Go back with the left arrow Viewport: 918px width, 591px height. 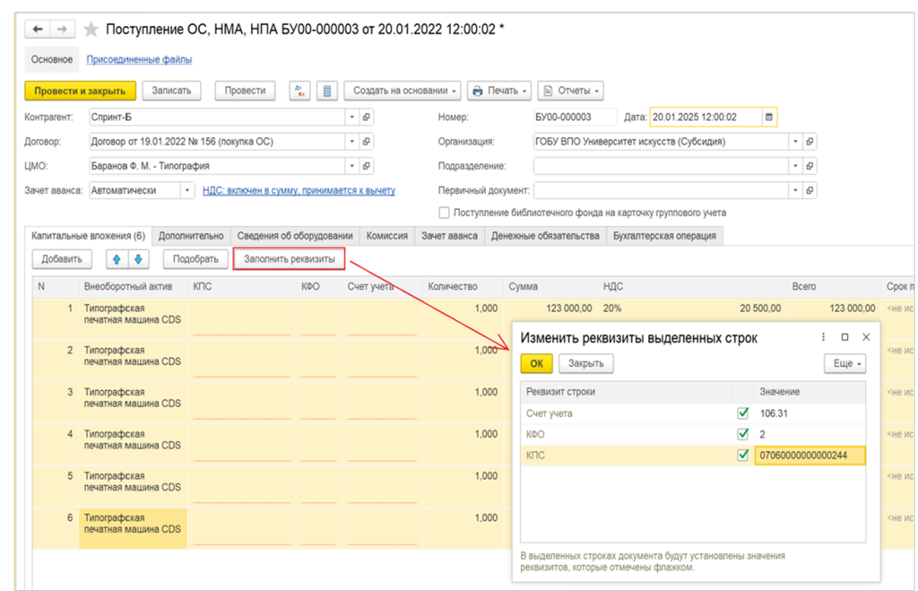pos(38,29)
